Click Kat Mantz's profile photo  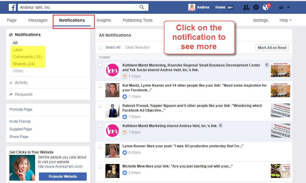[112, 90]
